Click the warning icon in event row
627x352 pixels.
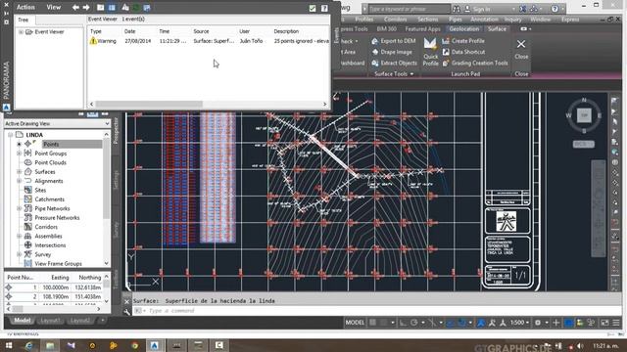[x=93, y=41]
